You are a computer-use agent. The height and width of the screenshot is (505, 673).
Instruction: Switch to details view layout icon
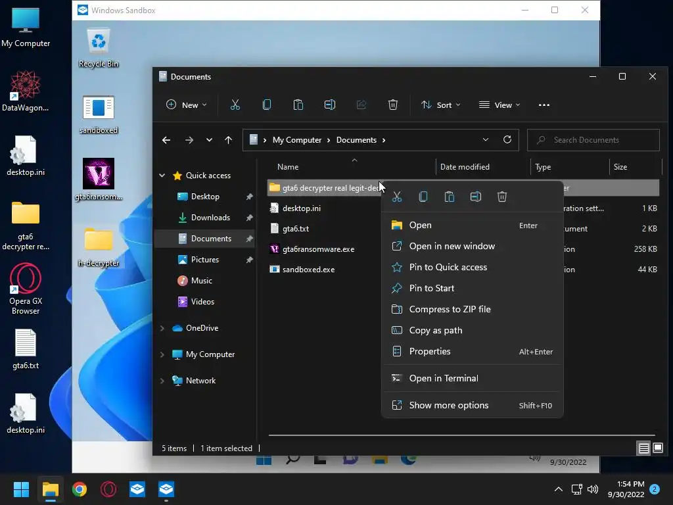tap(644, 448)
